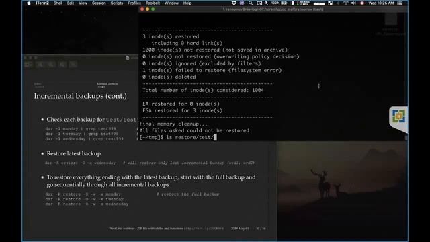Click the faded desktop file icon top right
The height and width of the screenshot is (242, 430).
coord(391,19)
